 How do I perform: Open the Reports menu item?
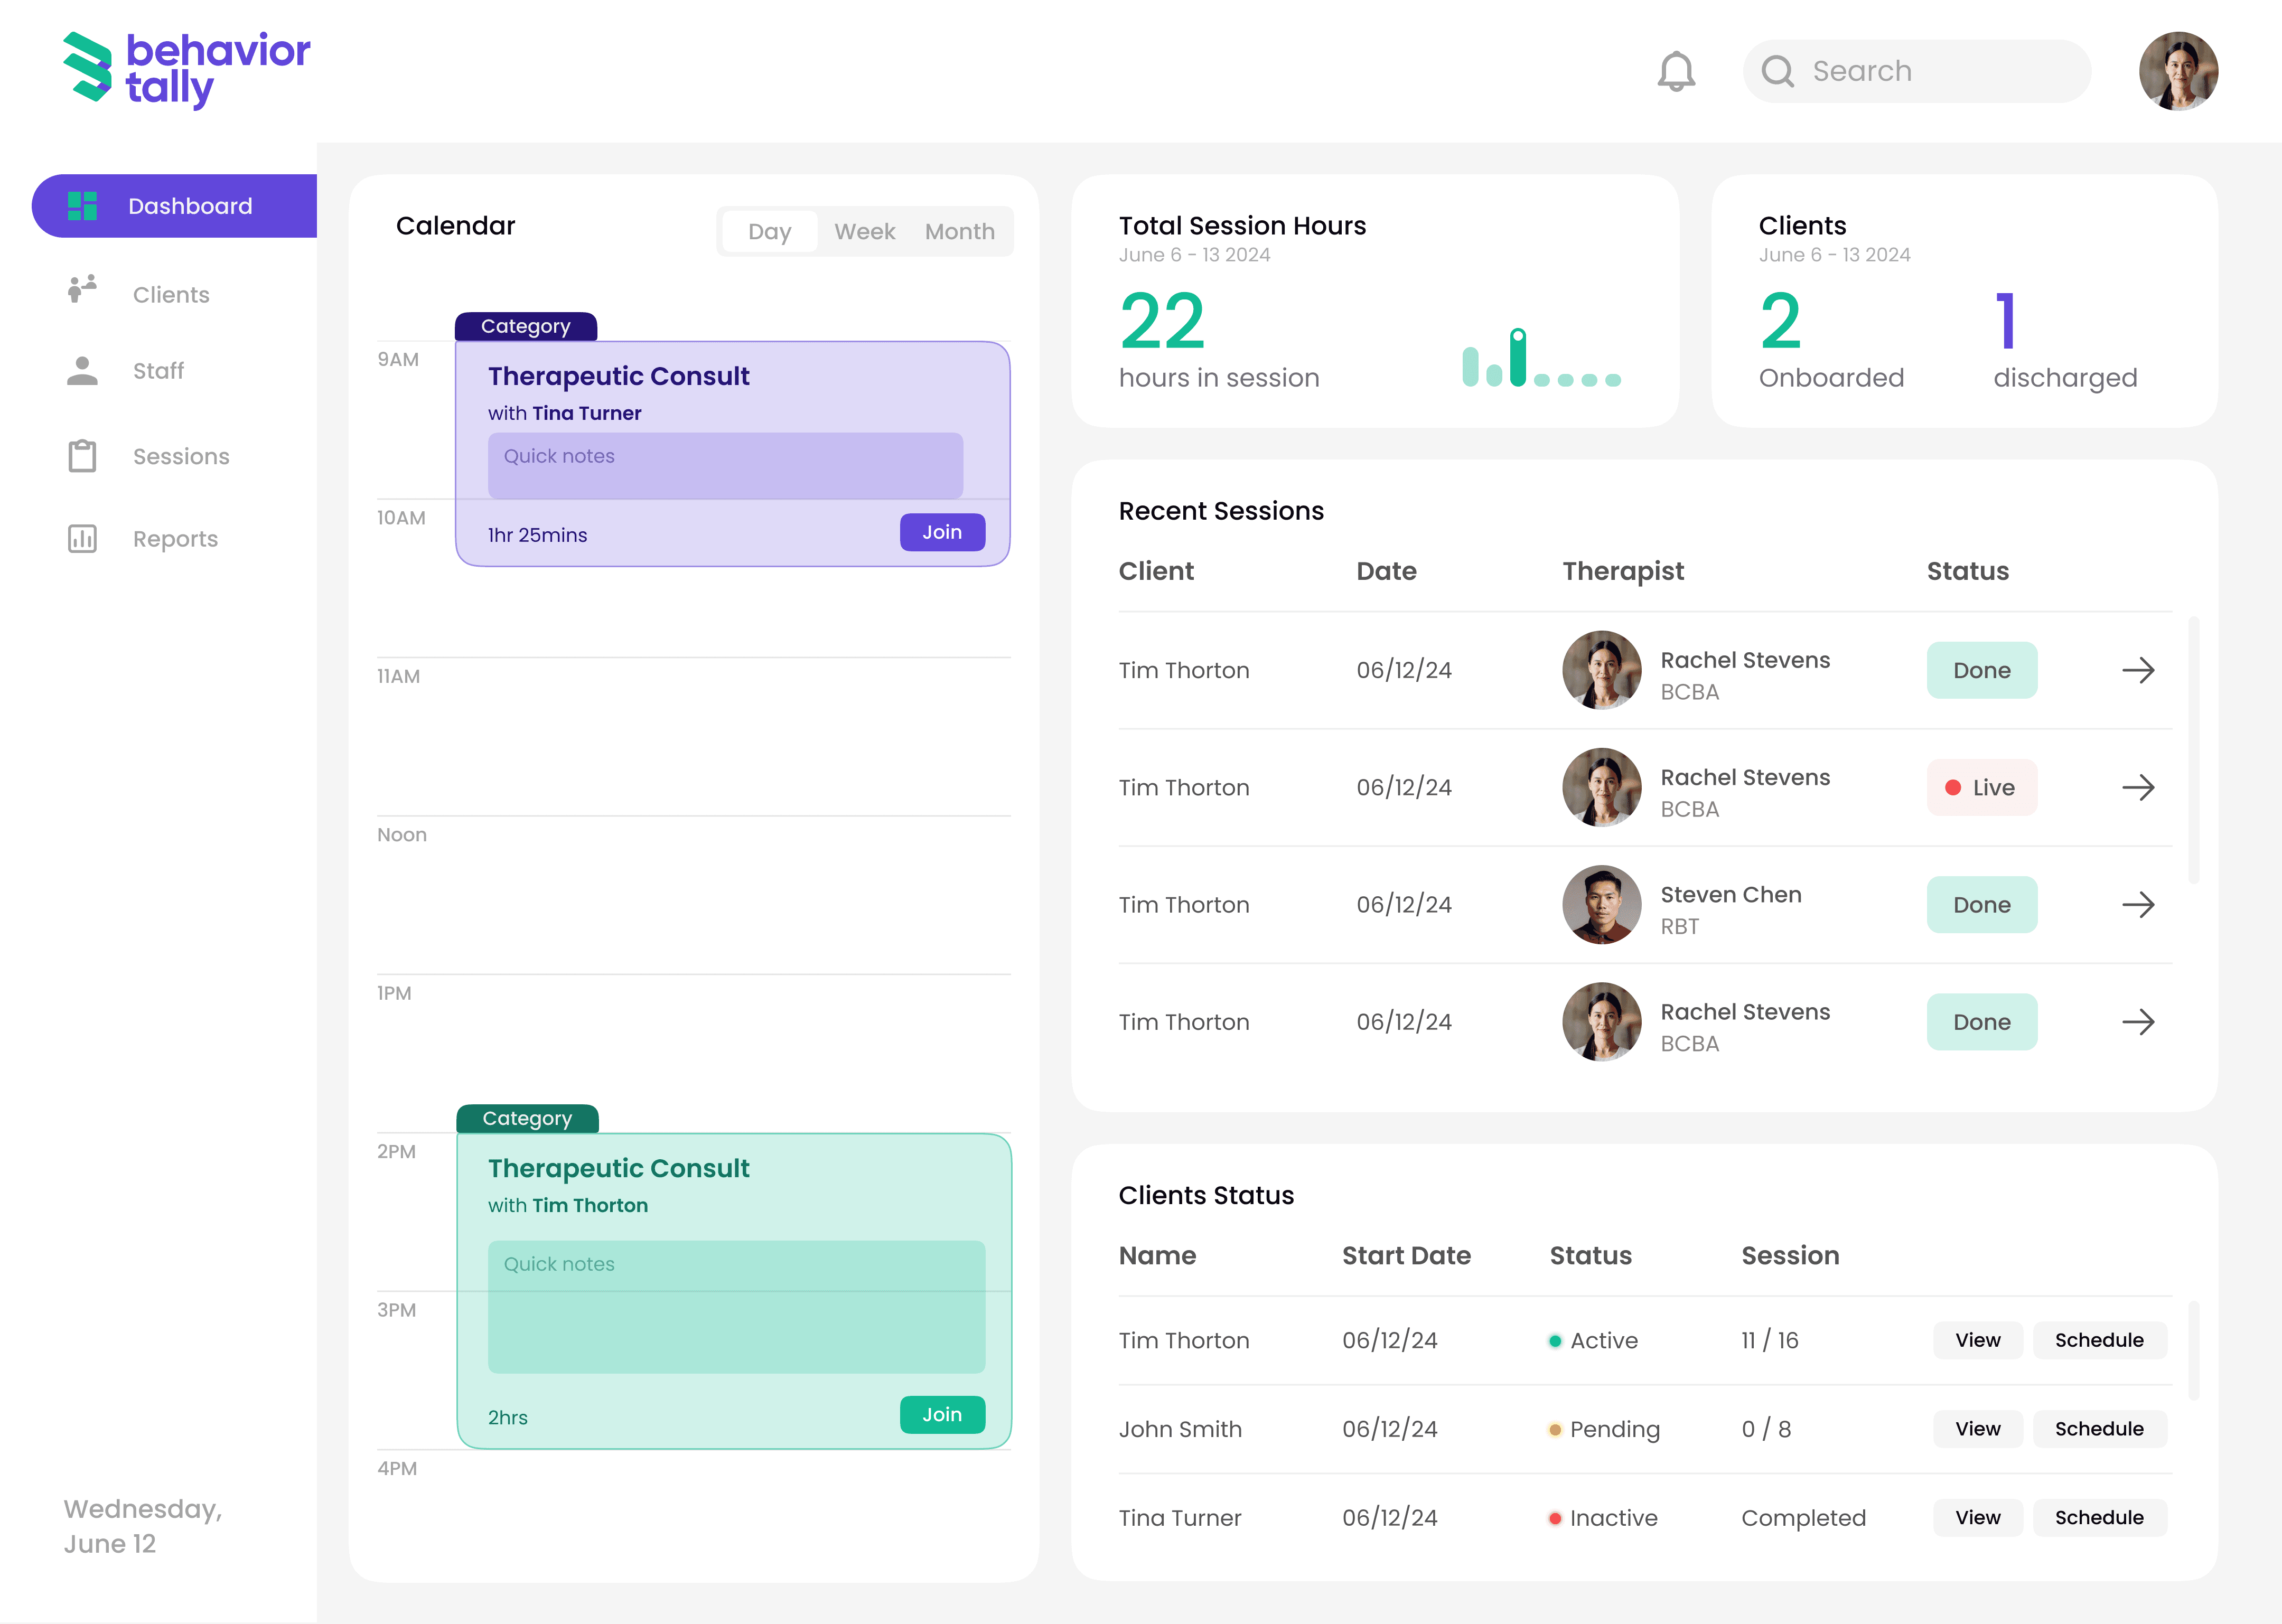pos(175,539)
